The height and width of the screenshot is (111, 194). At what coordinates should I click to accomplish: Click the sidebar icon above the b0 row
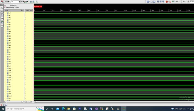(2, 26)
